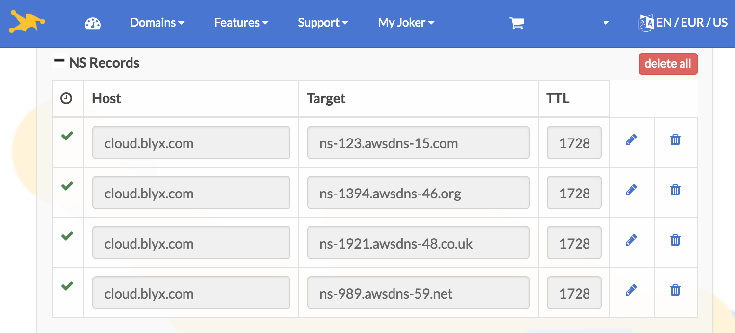Edit the ns-1921.awsdns-48.co.uk record
The height and width of the screenshot is (333, 735).
pyautogui.click(x=631, y=240)
